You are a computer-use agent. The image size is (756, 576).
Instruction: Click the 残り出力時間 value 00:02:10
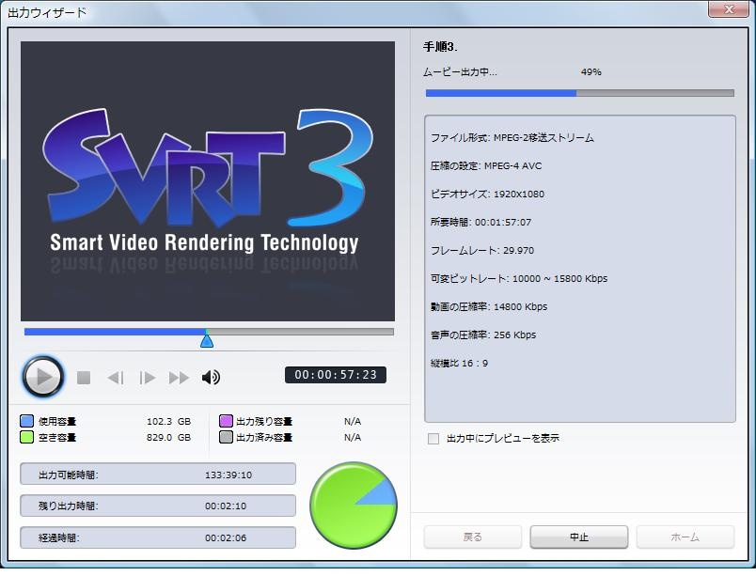coord(226,506)
